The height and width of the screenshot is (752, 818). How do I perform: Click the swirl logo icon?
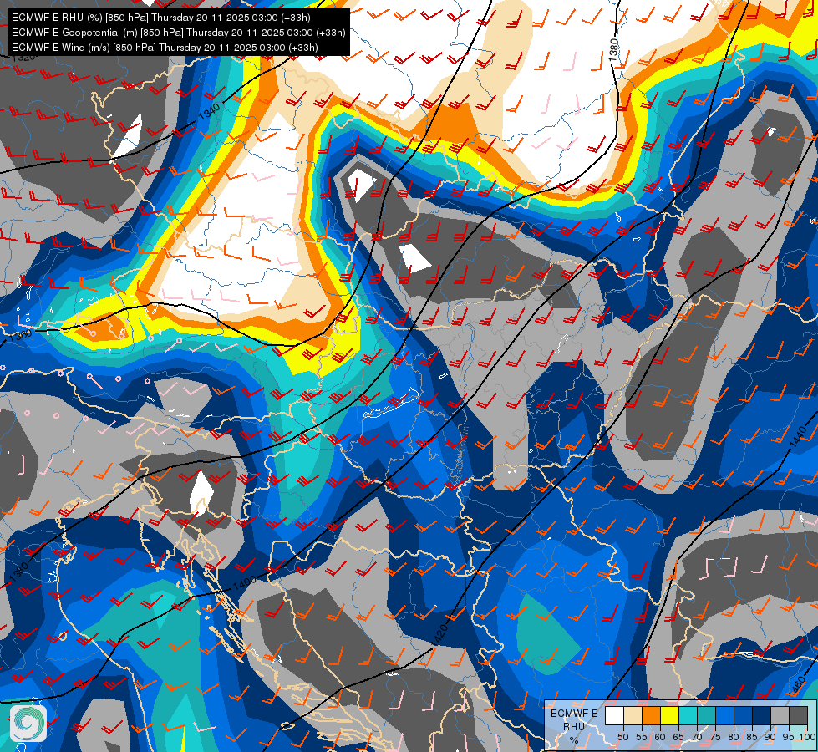pyautogui.click(x=28, y=723)
